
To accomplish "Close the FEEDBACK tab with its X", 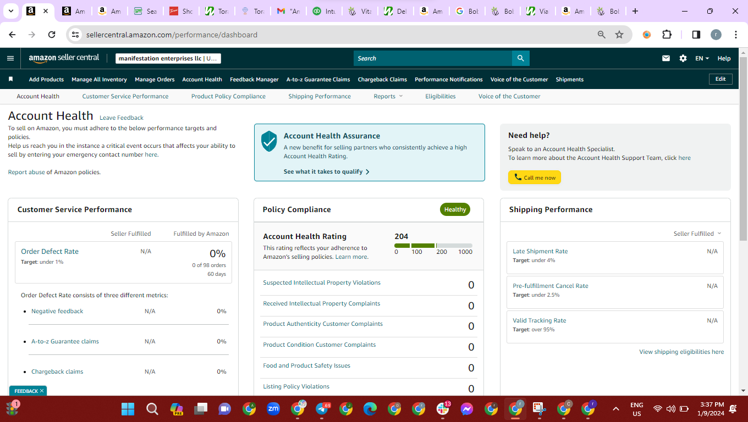I will 42,391.
